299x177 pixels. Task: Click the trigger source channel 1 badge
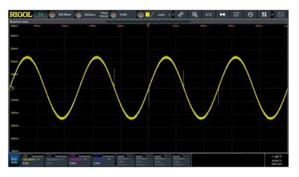[147, 15]
